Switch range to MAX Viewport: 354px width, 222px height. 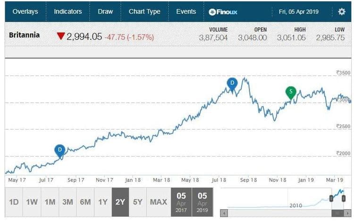click(159, 202)
